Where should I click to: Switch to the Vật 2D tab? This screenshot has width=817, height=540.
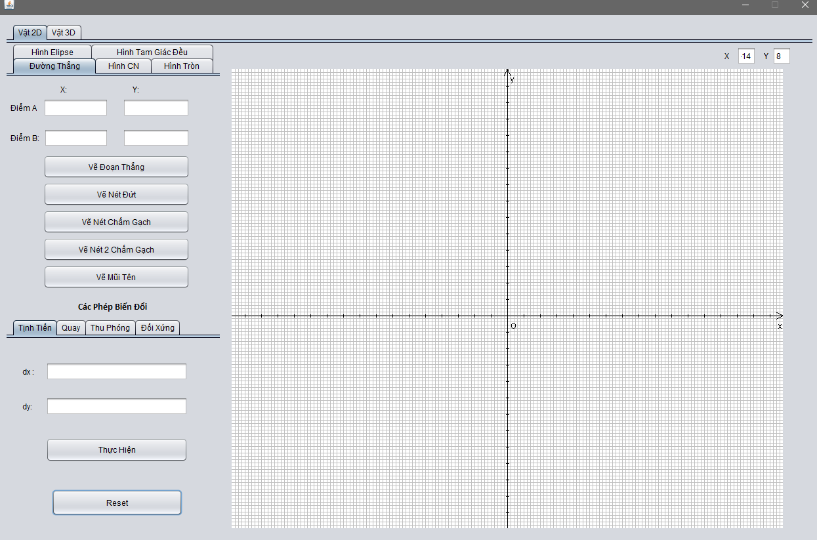pos(30,32)
